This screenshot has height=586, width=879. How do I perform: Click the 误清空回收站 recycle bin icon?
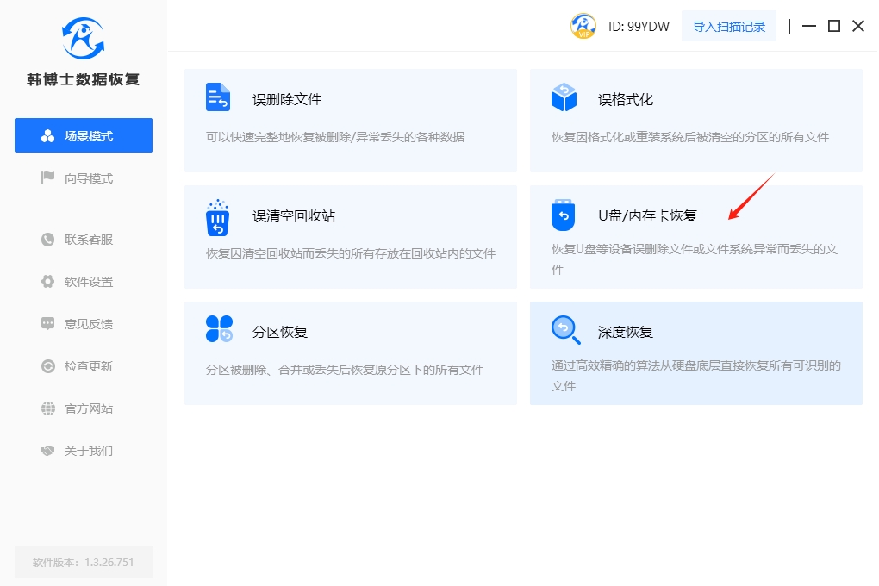click(218, 217)
